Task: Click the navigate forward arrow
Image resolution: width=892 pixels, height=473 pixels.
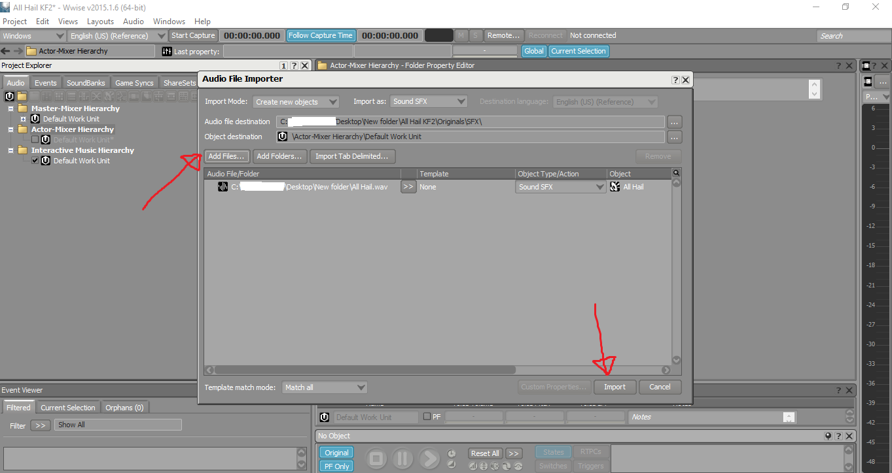Action: click(x=18, y=51)
